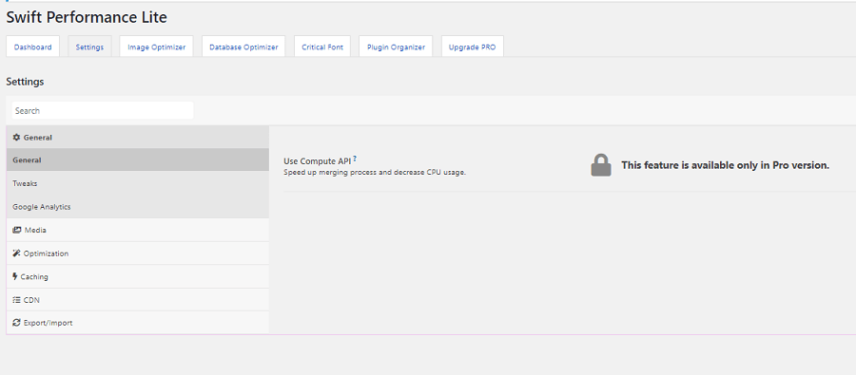Click the 'Use Compute API' label
856x375 pixels.
[x=317, y=161]
